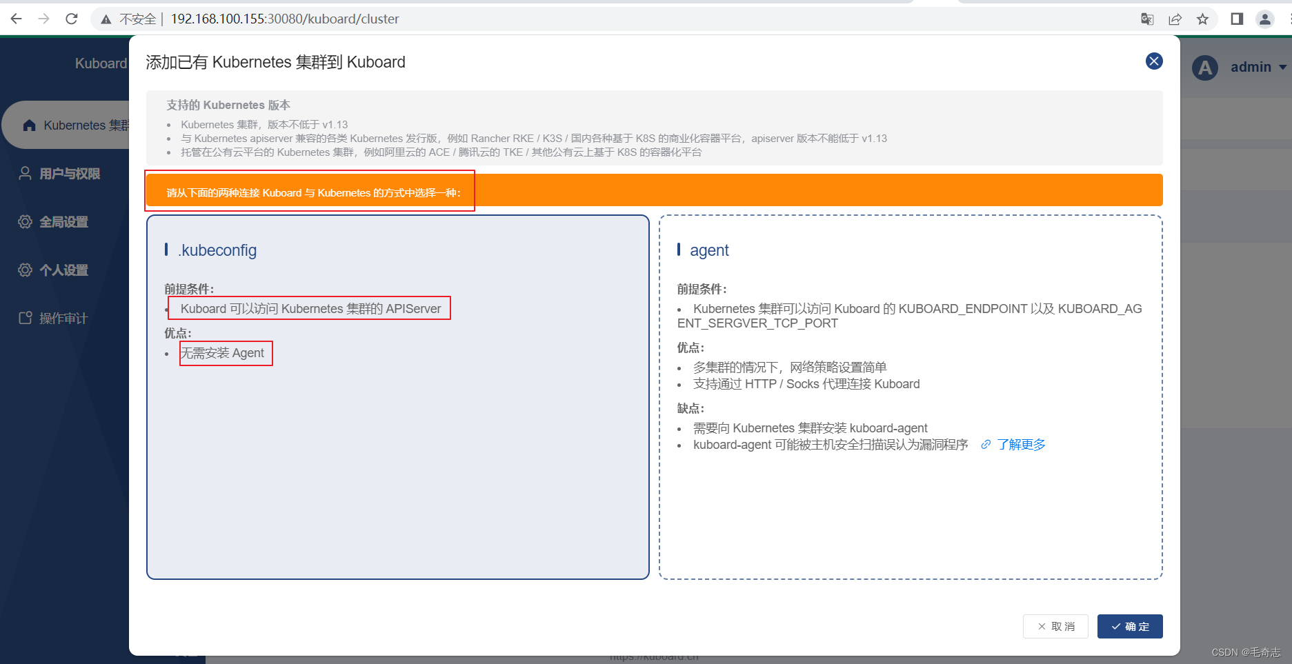This screenshot has height=664, width=1292.
Task: Click the 确定 confirm button
Action: pos(1130,626)
